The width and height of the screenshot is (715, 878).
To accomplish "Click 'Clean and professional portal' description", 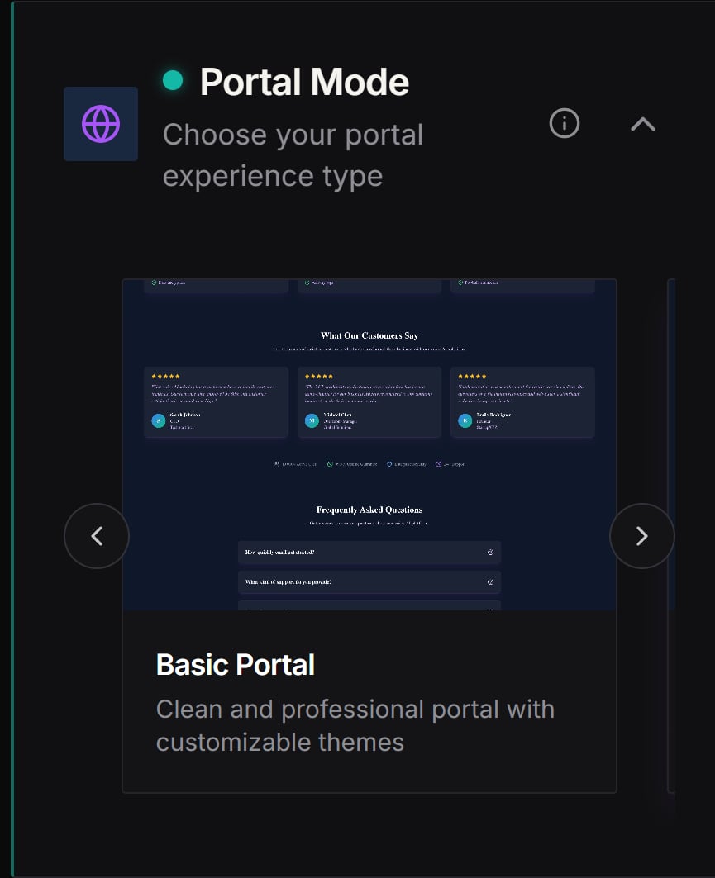I will 355,726.
